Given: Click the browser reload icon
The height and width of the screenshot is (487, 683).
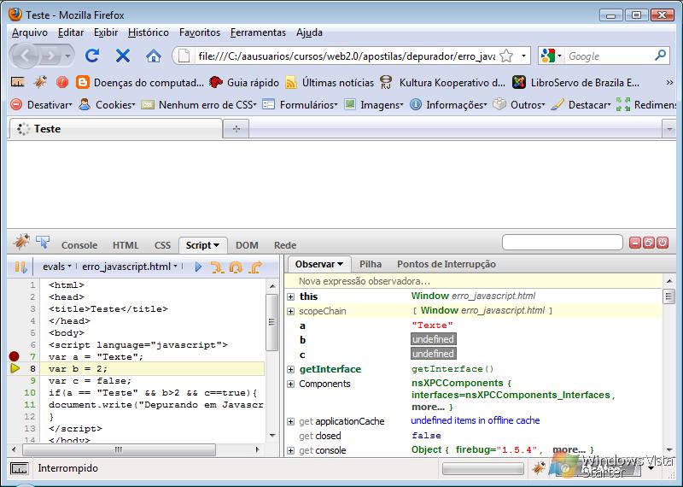Looking at the screenshot, I should coord(92,56).
